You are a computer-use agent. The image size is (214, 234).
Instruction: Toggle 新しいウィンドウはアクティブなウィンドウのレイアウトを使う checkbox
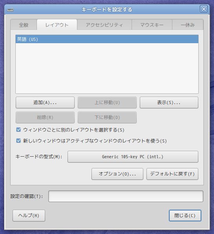click(18, 141)
